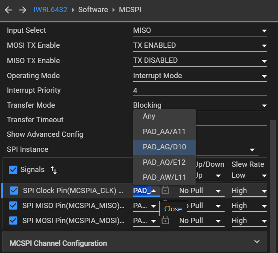Open the SPI Clock Pin No Pull dropdown
This screenshot has width=278, height=253.
coord(202,191)
